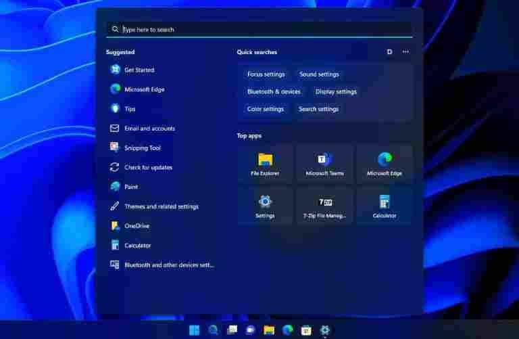Select Color settings quick search
Screen dimensions: 519x339
tap(265, 109)
